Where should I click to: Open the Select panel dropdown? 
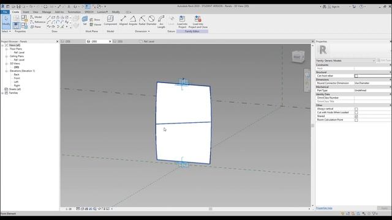click(6, 31)
